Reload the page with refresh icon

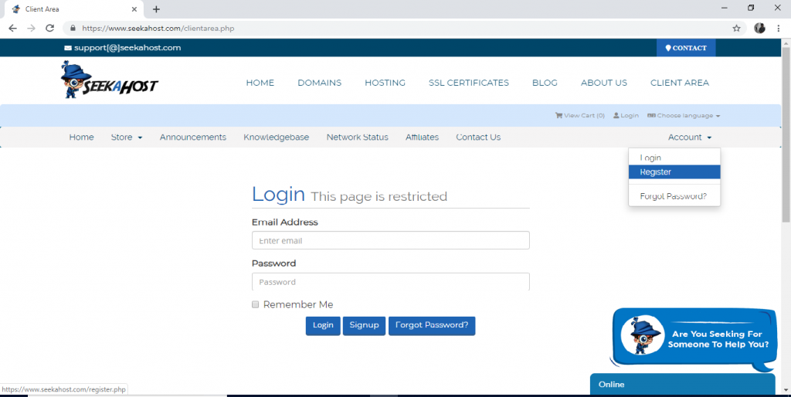[x=49, y=29]
